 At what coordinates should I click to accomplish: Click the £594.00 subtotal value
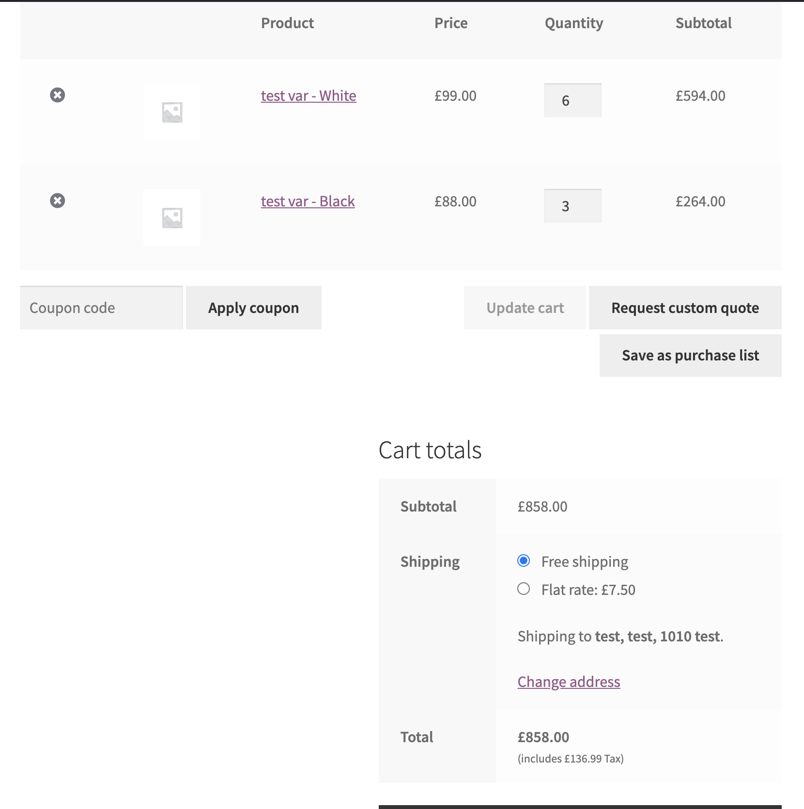700,96
